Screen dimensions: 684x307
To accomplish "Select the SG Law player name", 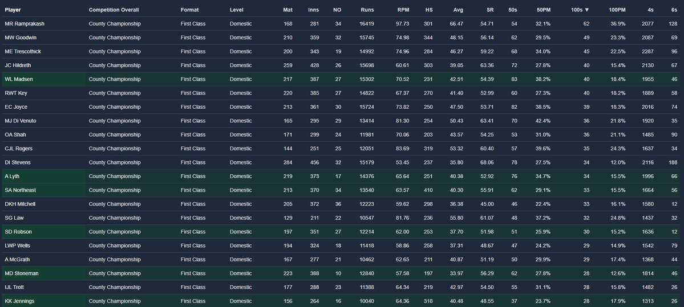I will click(14, 218).
